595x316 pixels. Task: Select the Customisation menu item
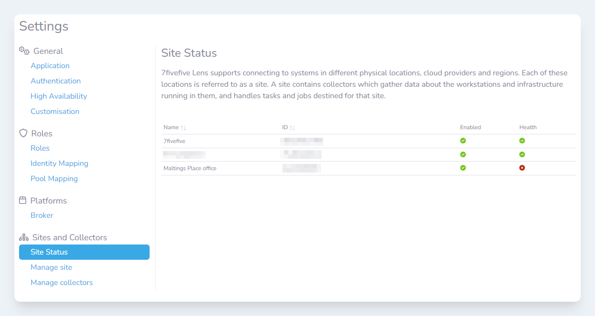click(55, 112)
